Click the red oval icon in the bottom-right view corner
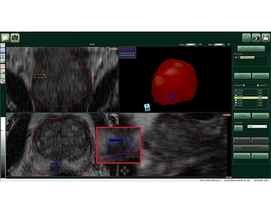The height and width of the screenshot is (214, 271). point(227,115)
